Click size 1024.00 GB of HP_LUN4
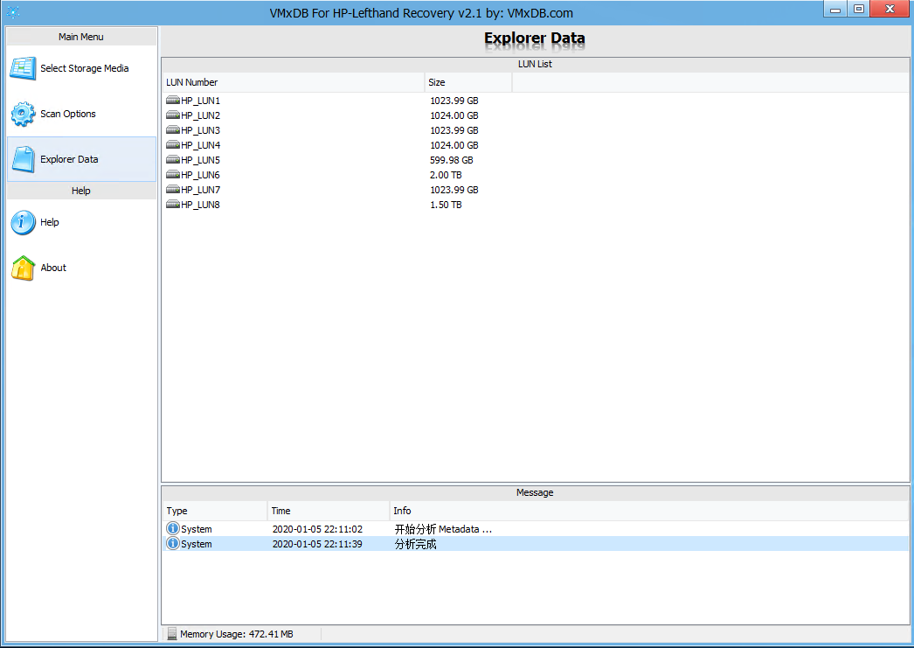Screen dimensions: 914x648 pos(454,145)
